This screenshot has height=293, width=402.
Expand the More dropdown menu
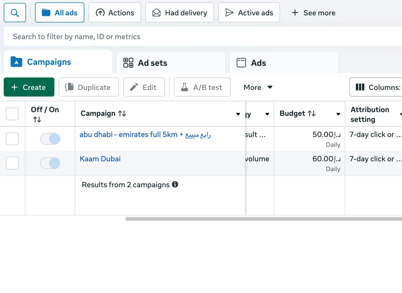point(258,87)
